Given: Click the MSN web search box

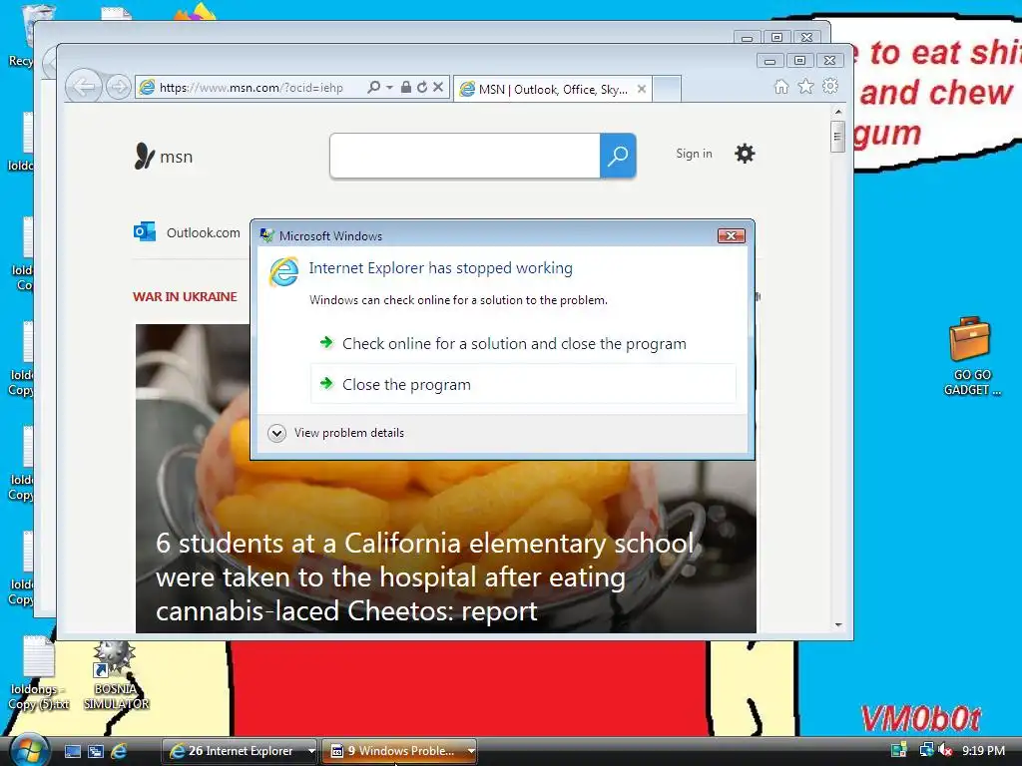Looking at the screenshot, I should coord(465,156).
